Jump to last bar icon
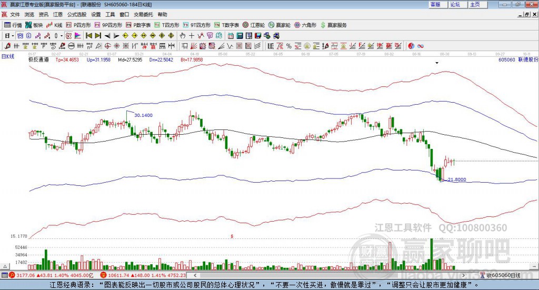The width and height of the screenshot is (539, 290). pyautogui.click(x=98, y=36)
